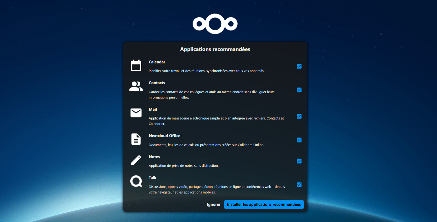Toggle the Mail checkbox off
437x222 pixels.
pos(299,116)
